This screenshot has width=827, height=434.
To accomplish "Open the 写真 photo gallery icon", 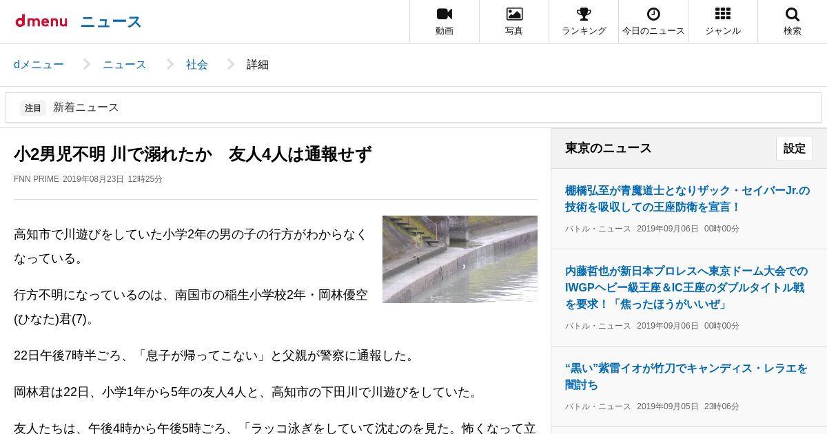I will (514, 14).
